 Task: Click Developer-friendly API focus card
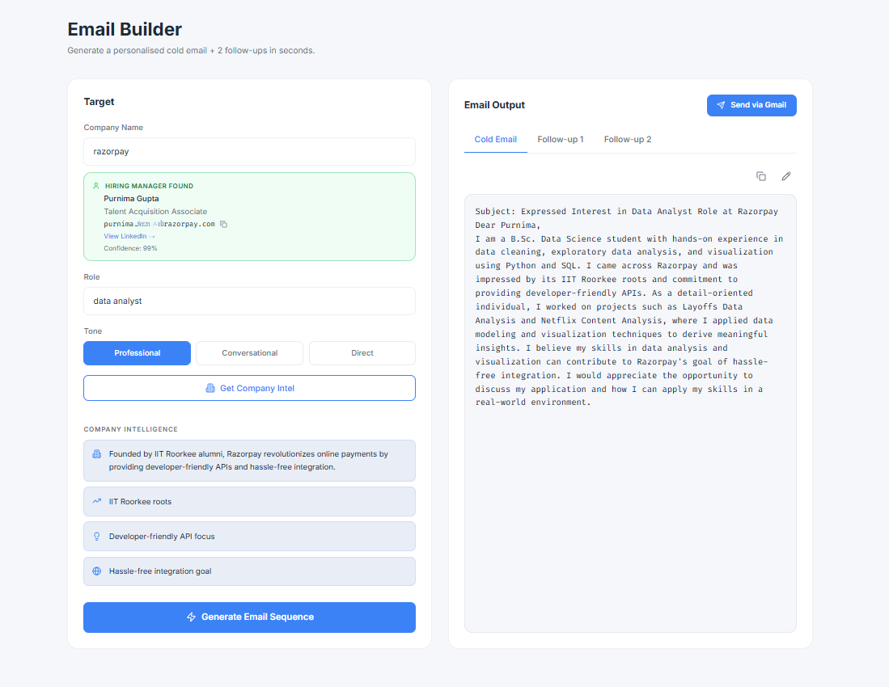tap(249, 537)
